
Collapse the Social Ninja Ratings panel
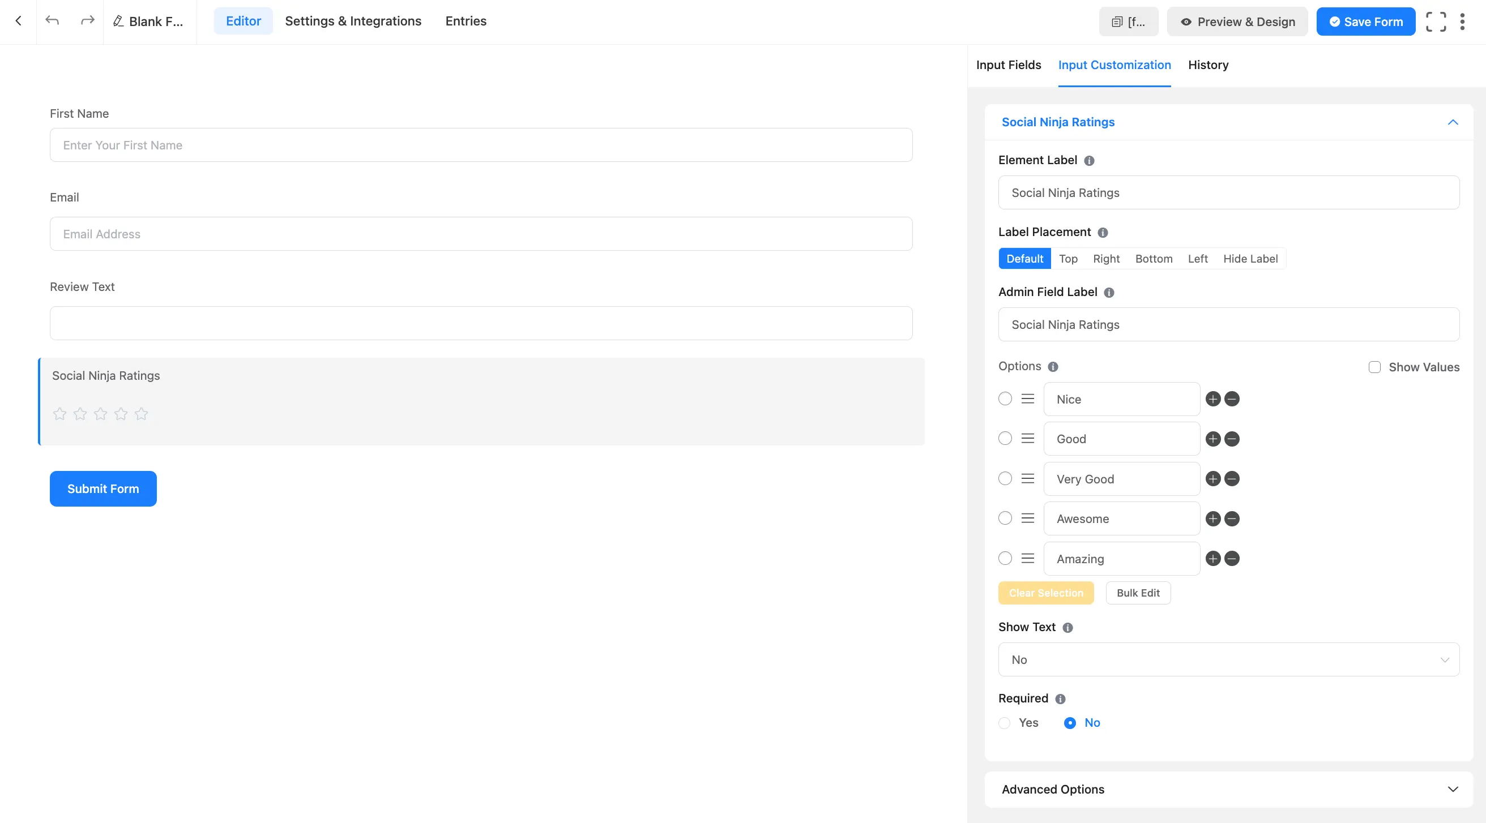click(x=1453, y=122)
